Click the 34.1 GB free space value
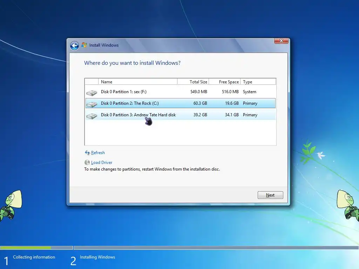This screenshot has height=269, width=359. [232, 115]
